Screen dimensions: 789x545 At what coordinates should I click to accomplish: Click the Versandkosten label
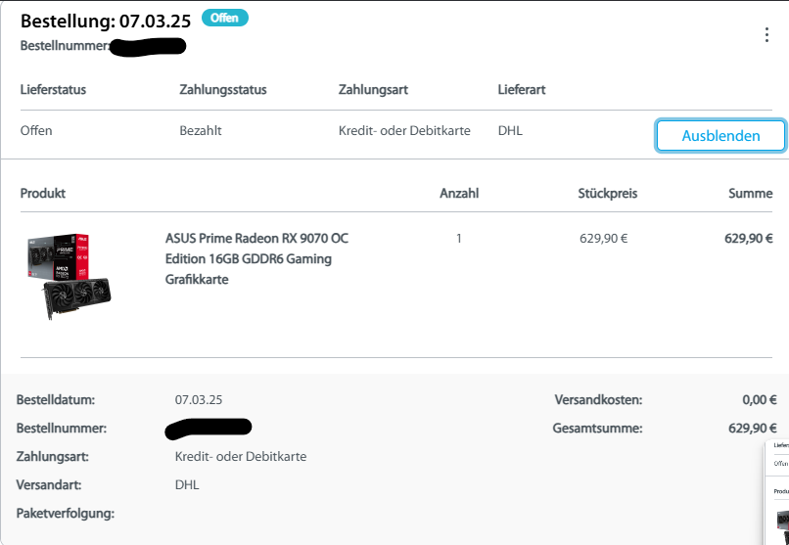pyautogui.click(x=598, y=400)
